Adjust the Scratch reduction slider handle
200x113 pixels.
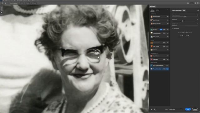click(x=176, y=26)
